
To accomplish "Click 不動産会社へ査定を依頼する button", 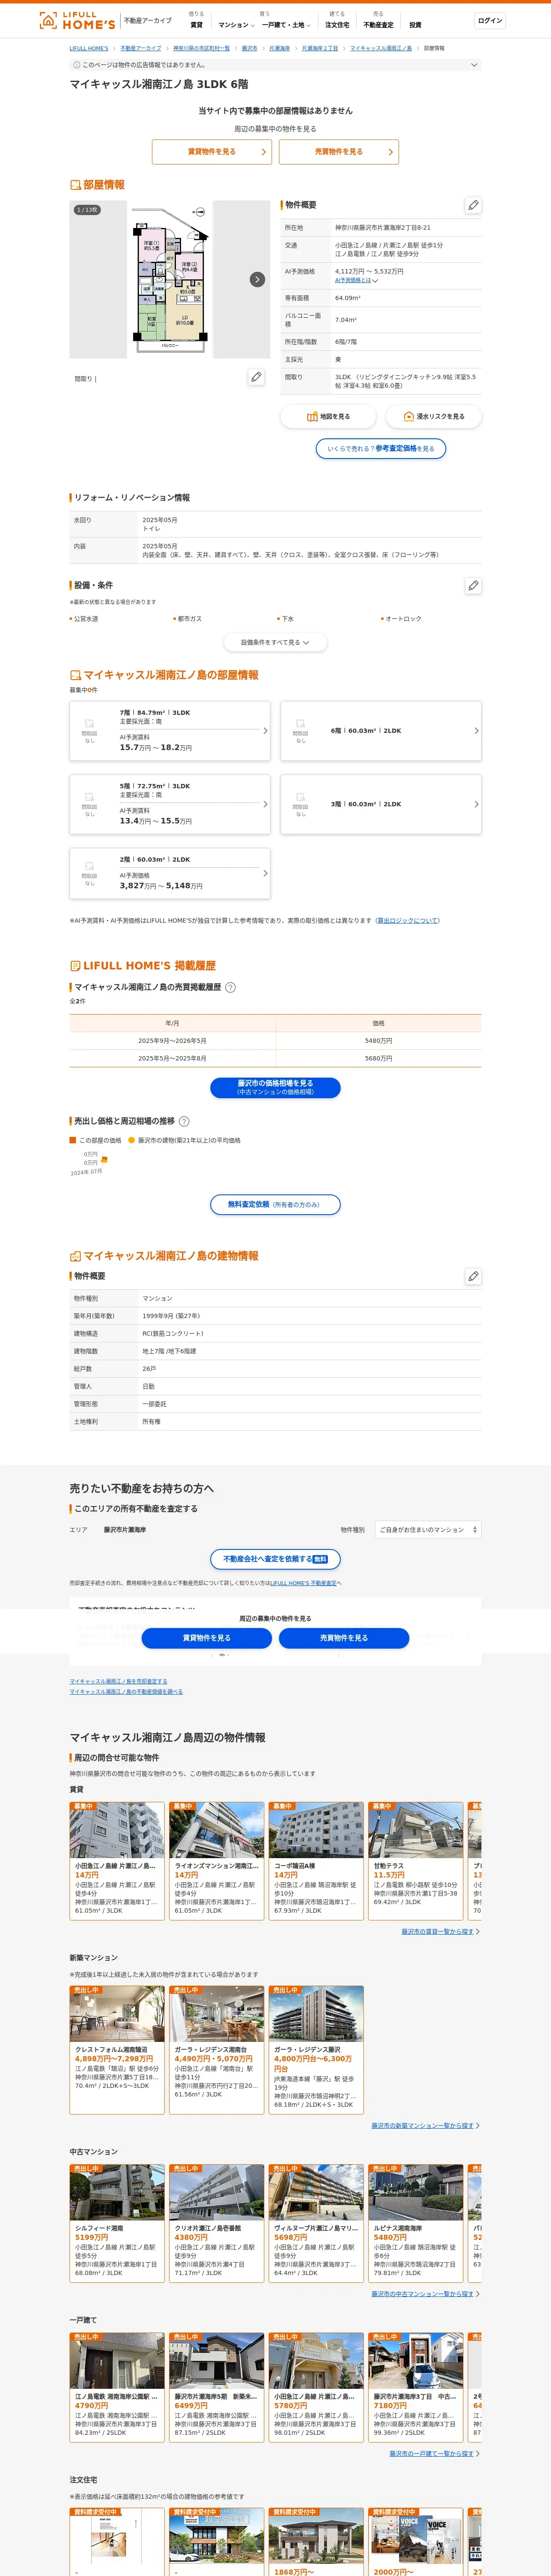I will point(275,1559).
